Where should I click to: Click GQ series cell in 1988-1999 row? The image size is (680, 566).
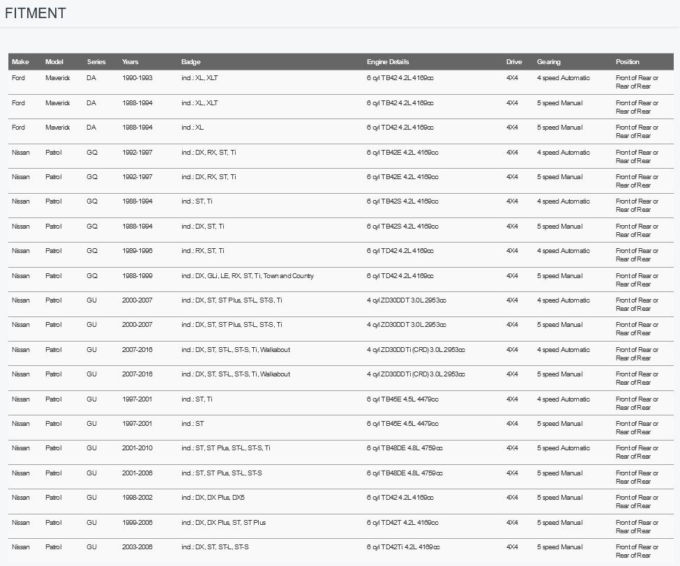pyautogui.click(x=92, y=275)
